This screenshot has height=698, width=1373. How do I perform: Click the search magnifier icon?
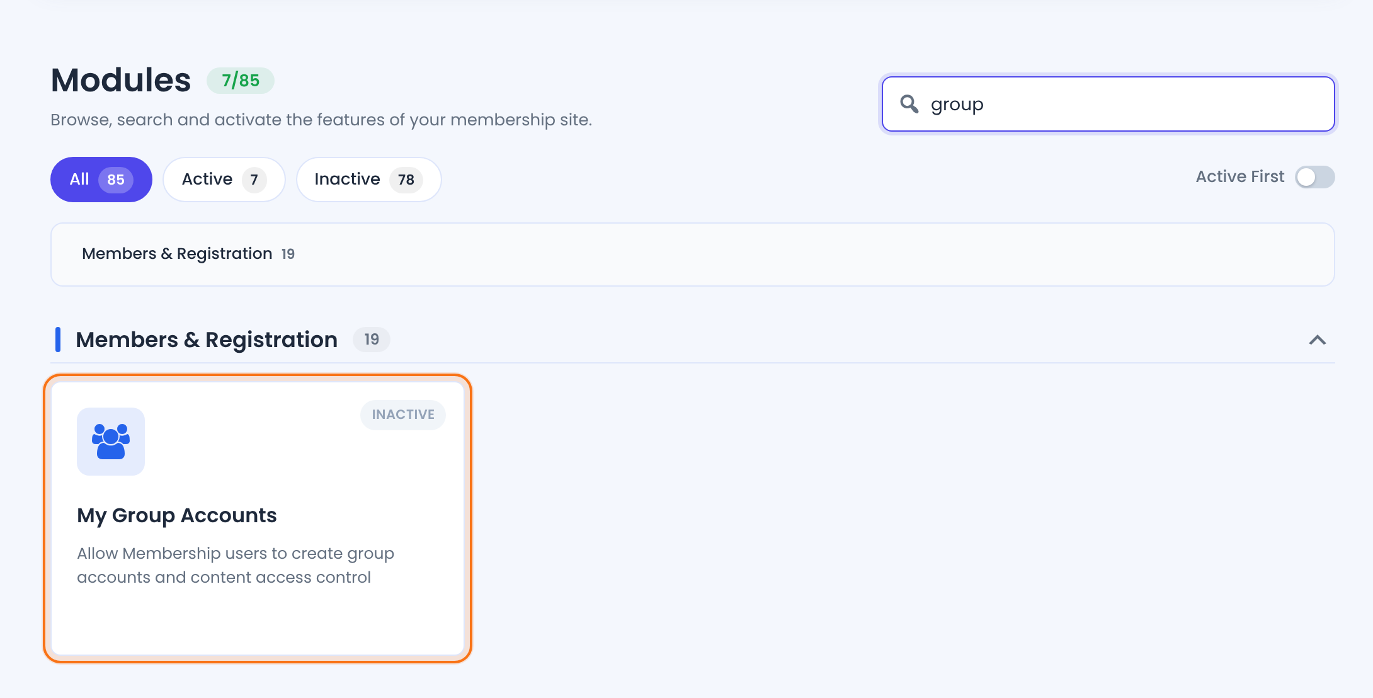pyautogui.click(x=909, y=104)
